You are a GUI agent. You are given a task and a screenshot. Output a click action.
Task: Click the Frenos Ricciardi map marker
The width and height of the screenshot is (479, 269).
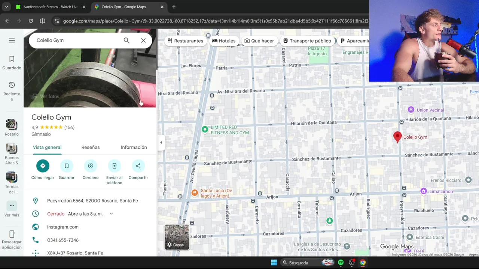(468, 180)
